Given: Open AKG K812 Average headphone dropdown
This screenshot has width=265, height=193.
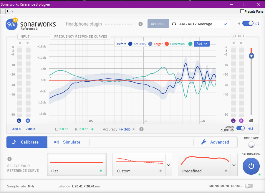Looking at the screenshot, I should tap(199, 24).
